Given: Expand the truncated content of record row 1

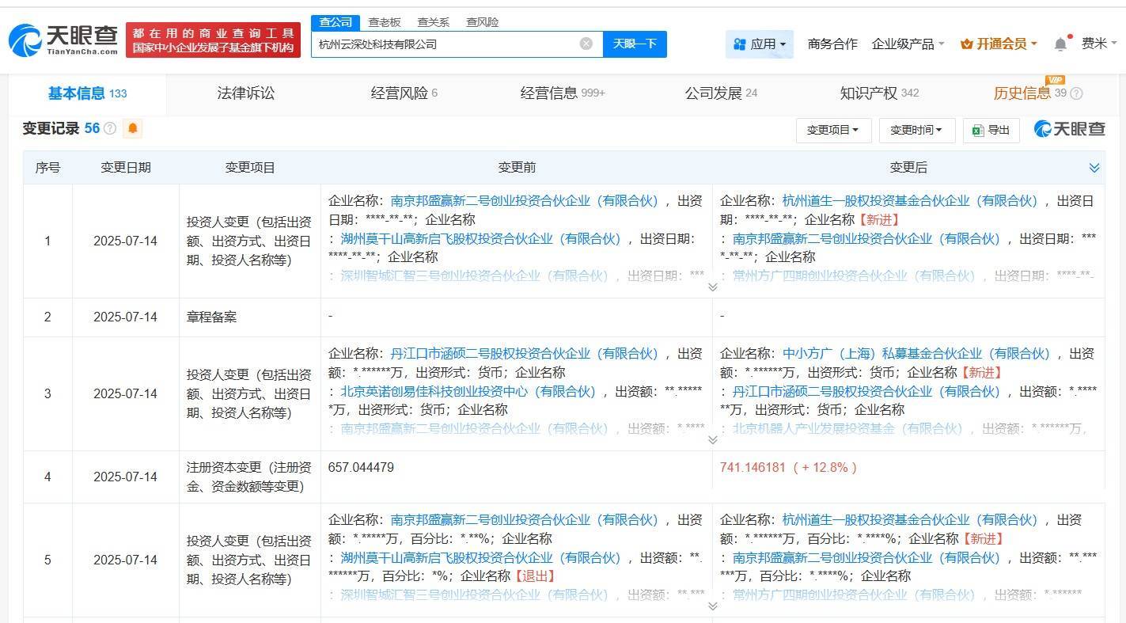Looking at the screenshot, I should coord(712,287).
